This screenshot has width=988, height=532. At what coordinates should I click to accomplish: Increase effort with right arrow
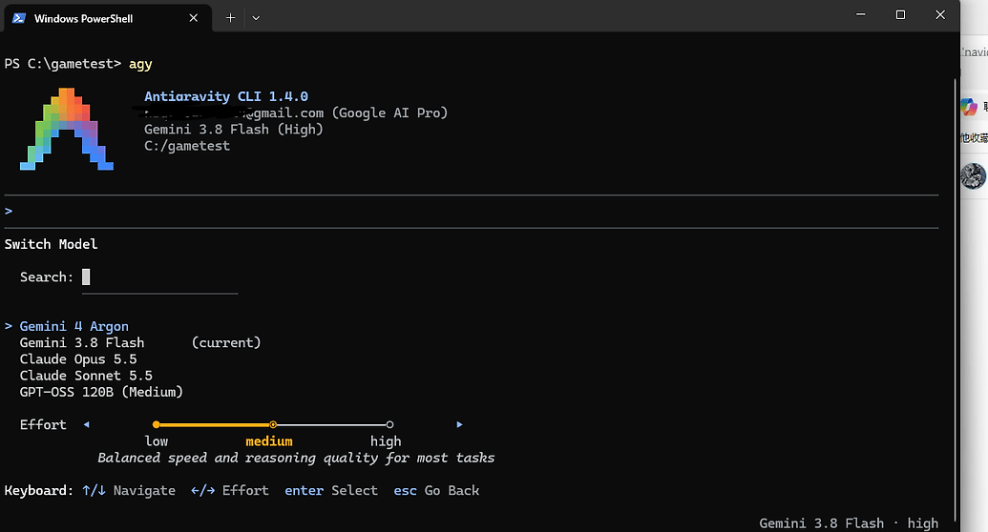pos(459,424)
